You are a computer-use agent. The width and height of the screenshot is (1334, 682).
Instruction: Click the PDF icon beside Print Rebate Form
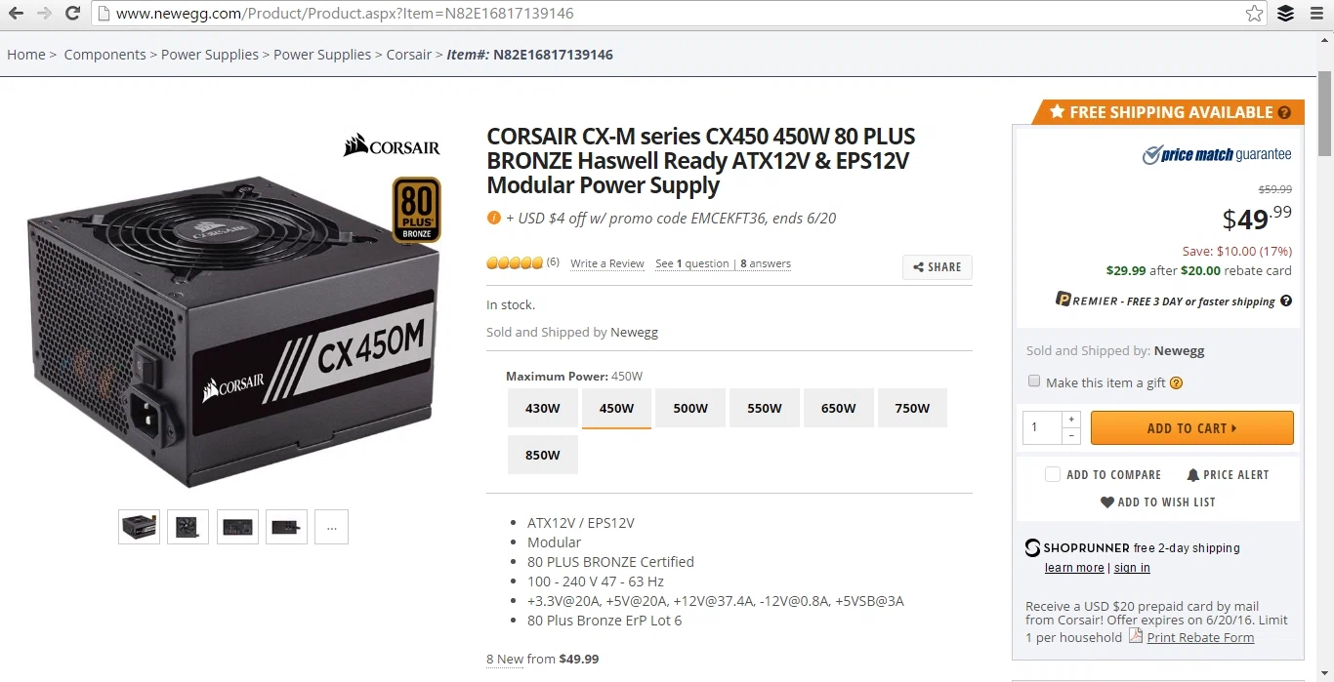tap(1136, 635)
